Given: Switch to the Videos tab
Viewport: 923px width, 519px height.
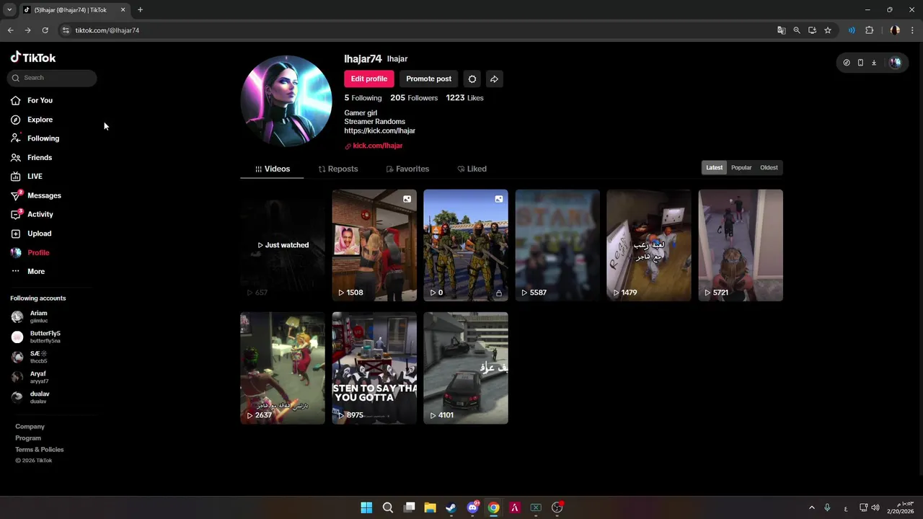Looking at the screenshot, I should point(273,169).
